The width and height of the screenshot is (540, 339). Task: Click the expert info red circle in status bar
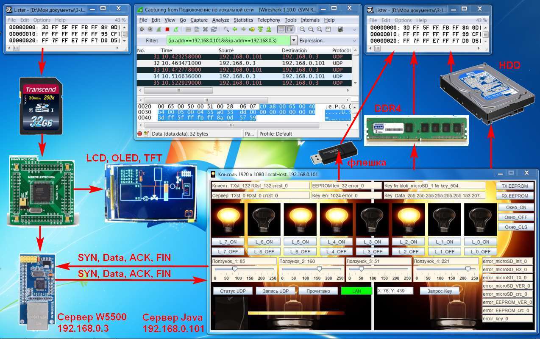point(140,133)
